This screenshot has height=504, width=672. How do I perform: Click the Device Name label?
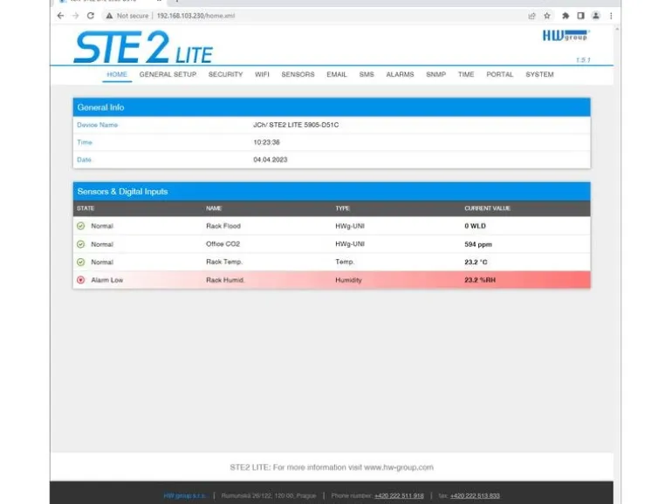point(97,125)
